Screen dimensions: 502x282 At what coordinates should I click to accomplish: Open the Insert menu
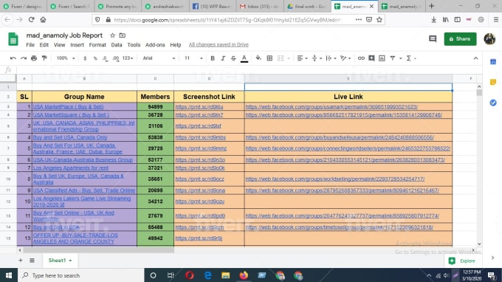coord(78,45)
